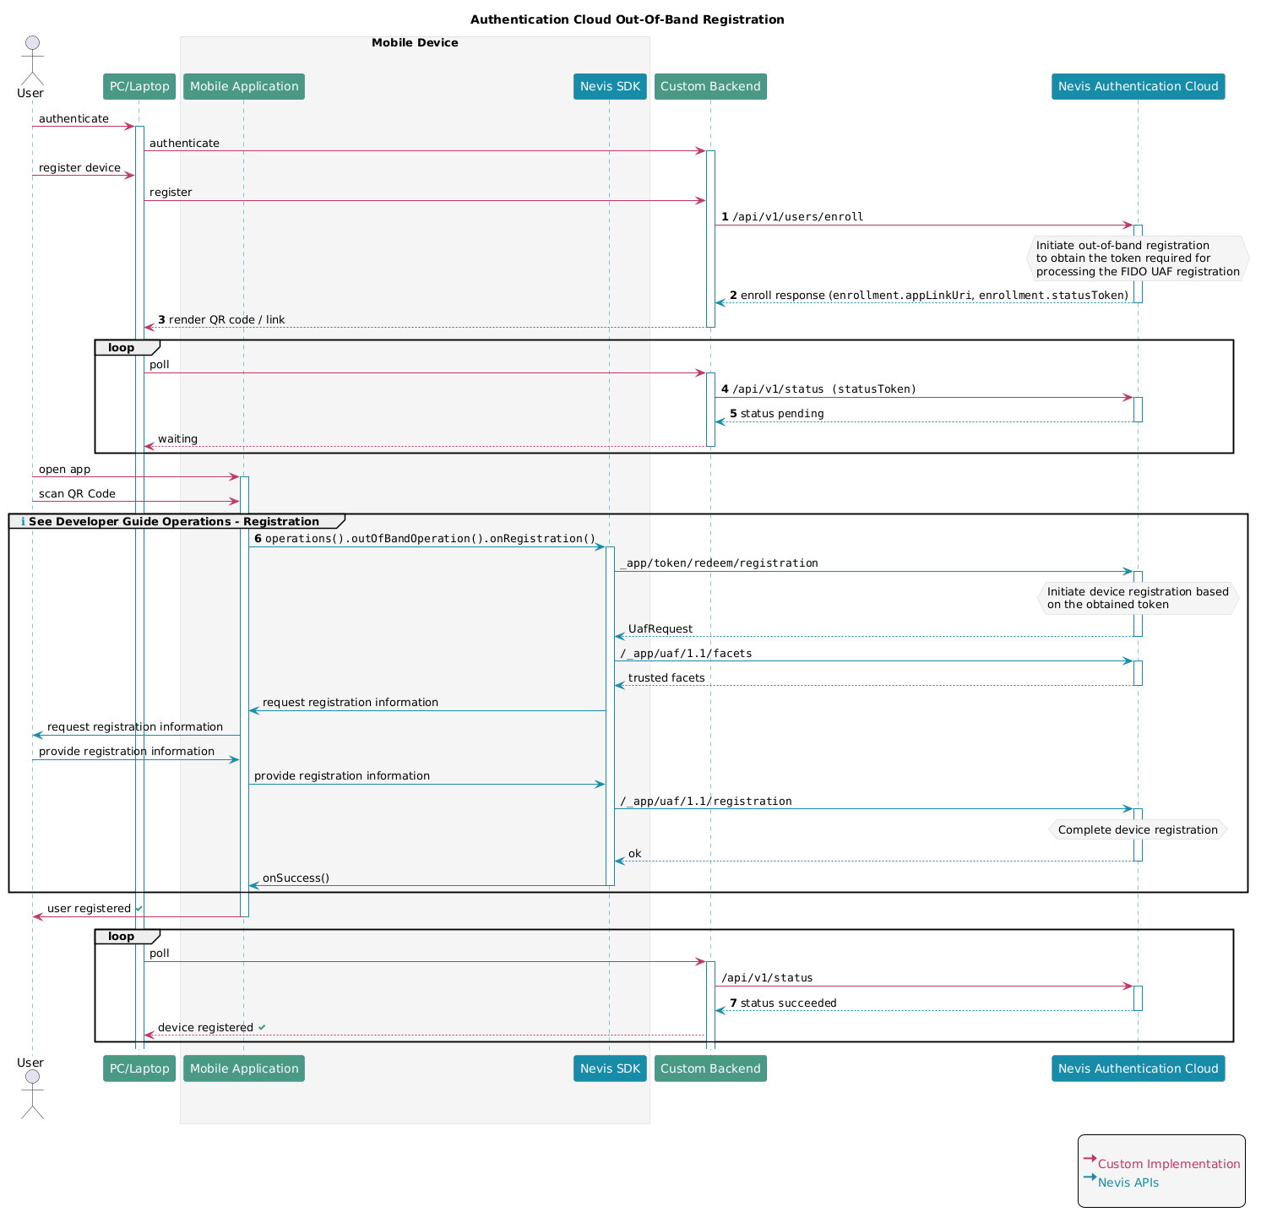
Task: Select the header Custom Backend participant box
Action: click(x=710, y=86)
